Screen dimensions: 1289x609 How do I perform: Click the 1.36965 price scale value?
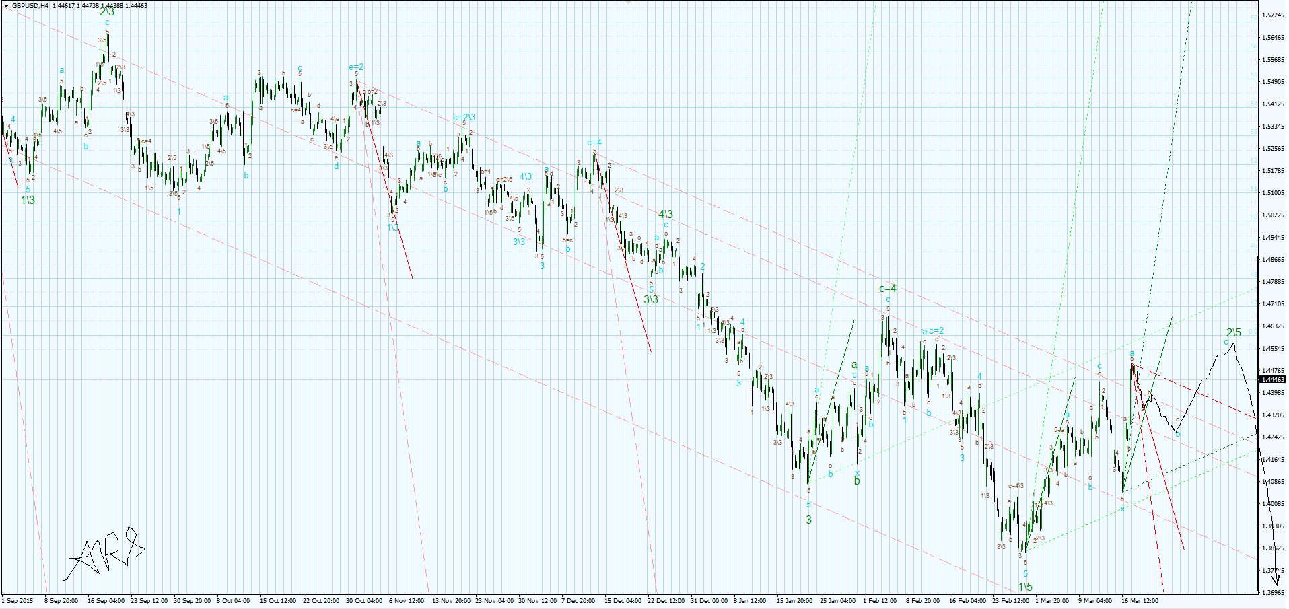[x=1273, y=592]
